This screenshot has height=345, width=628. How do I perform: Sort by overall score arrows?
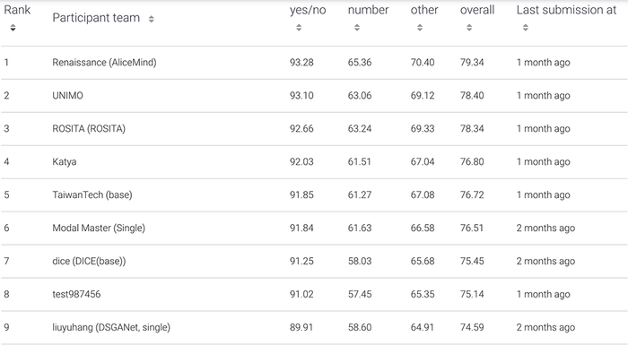469,28
